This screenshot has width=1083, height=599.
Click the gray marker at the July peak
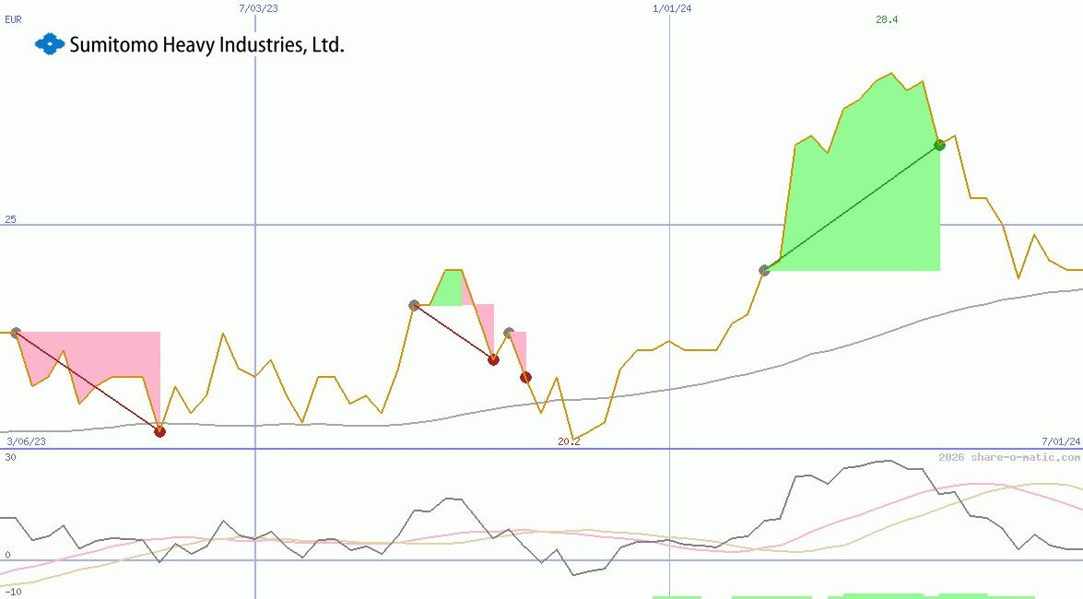(413, 304)
